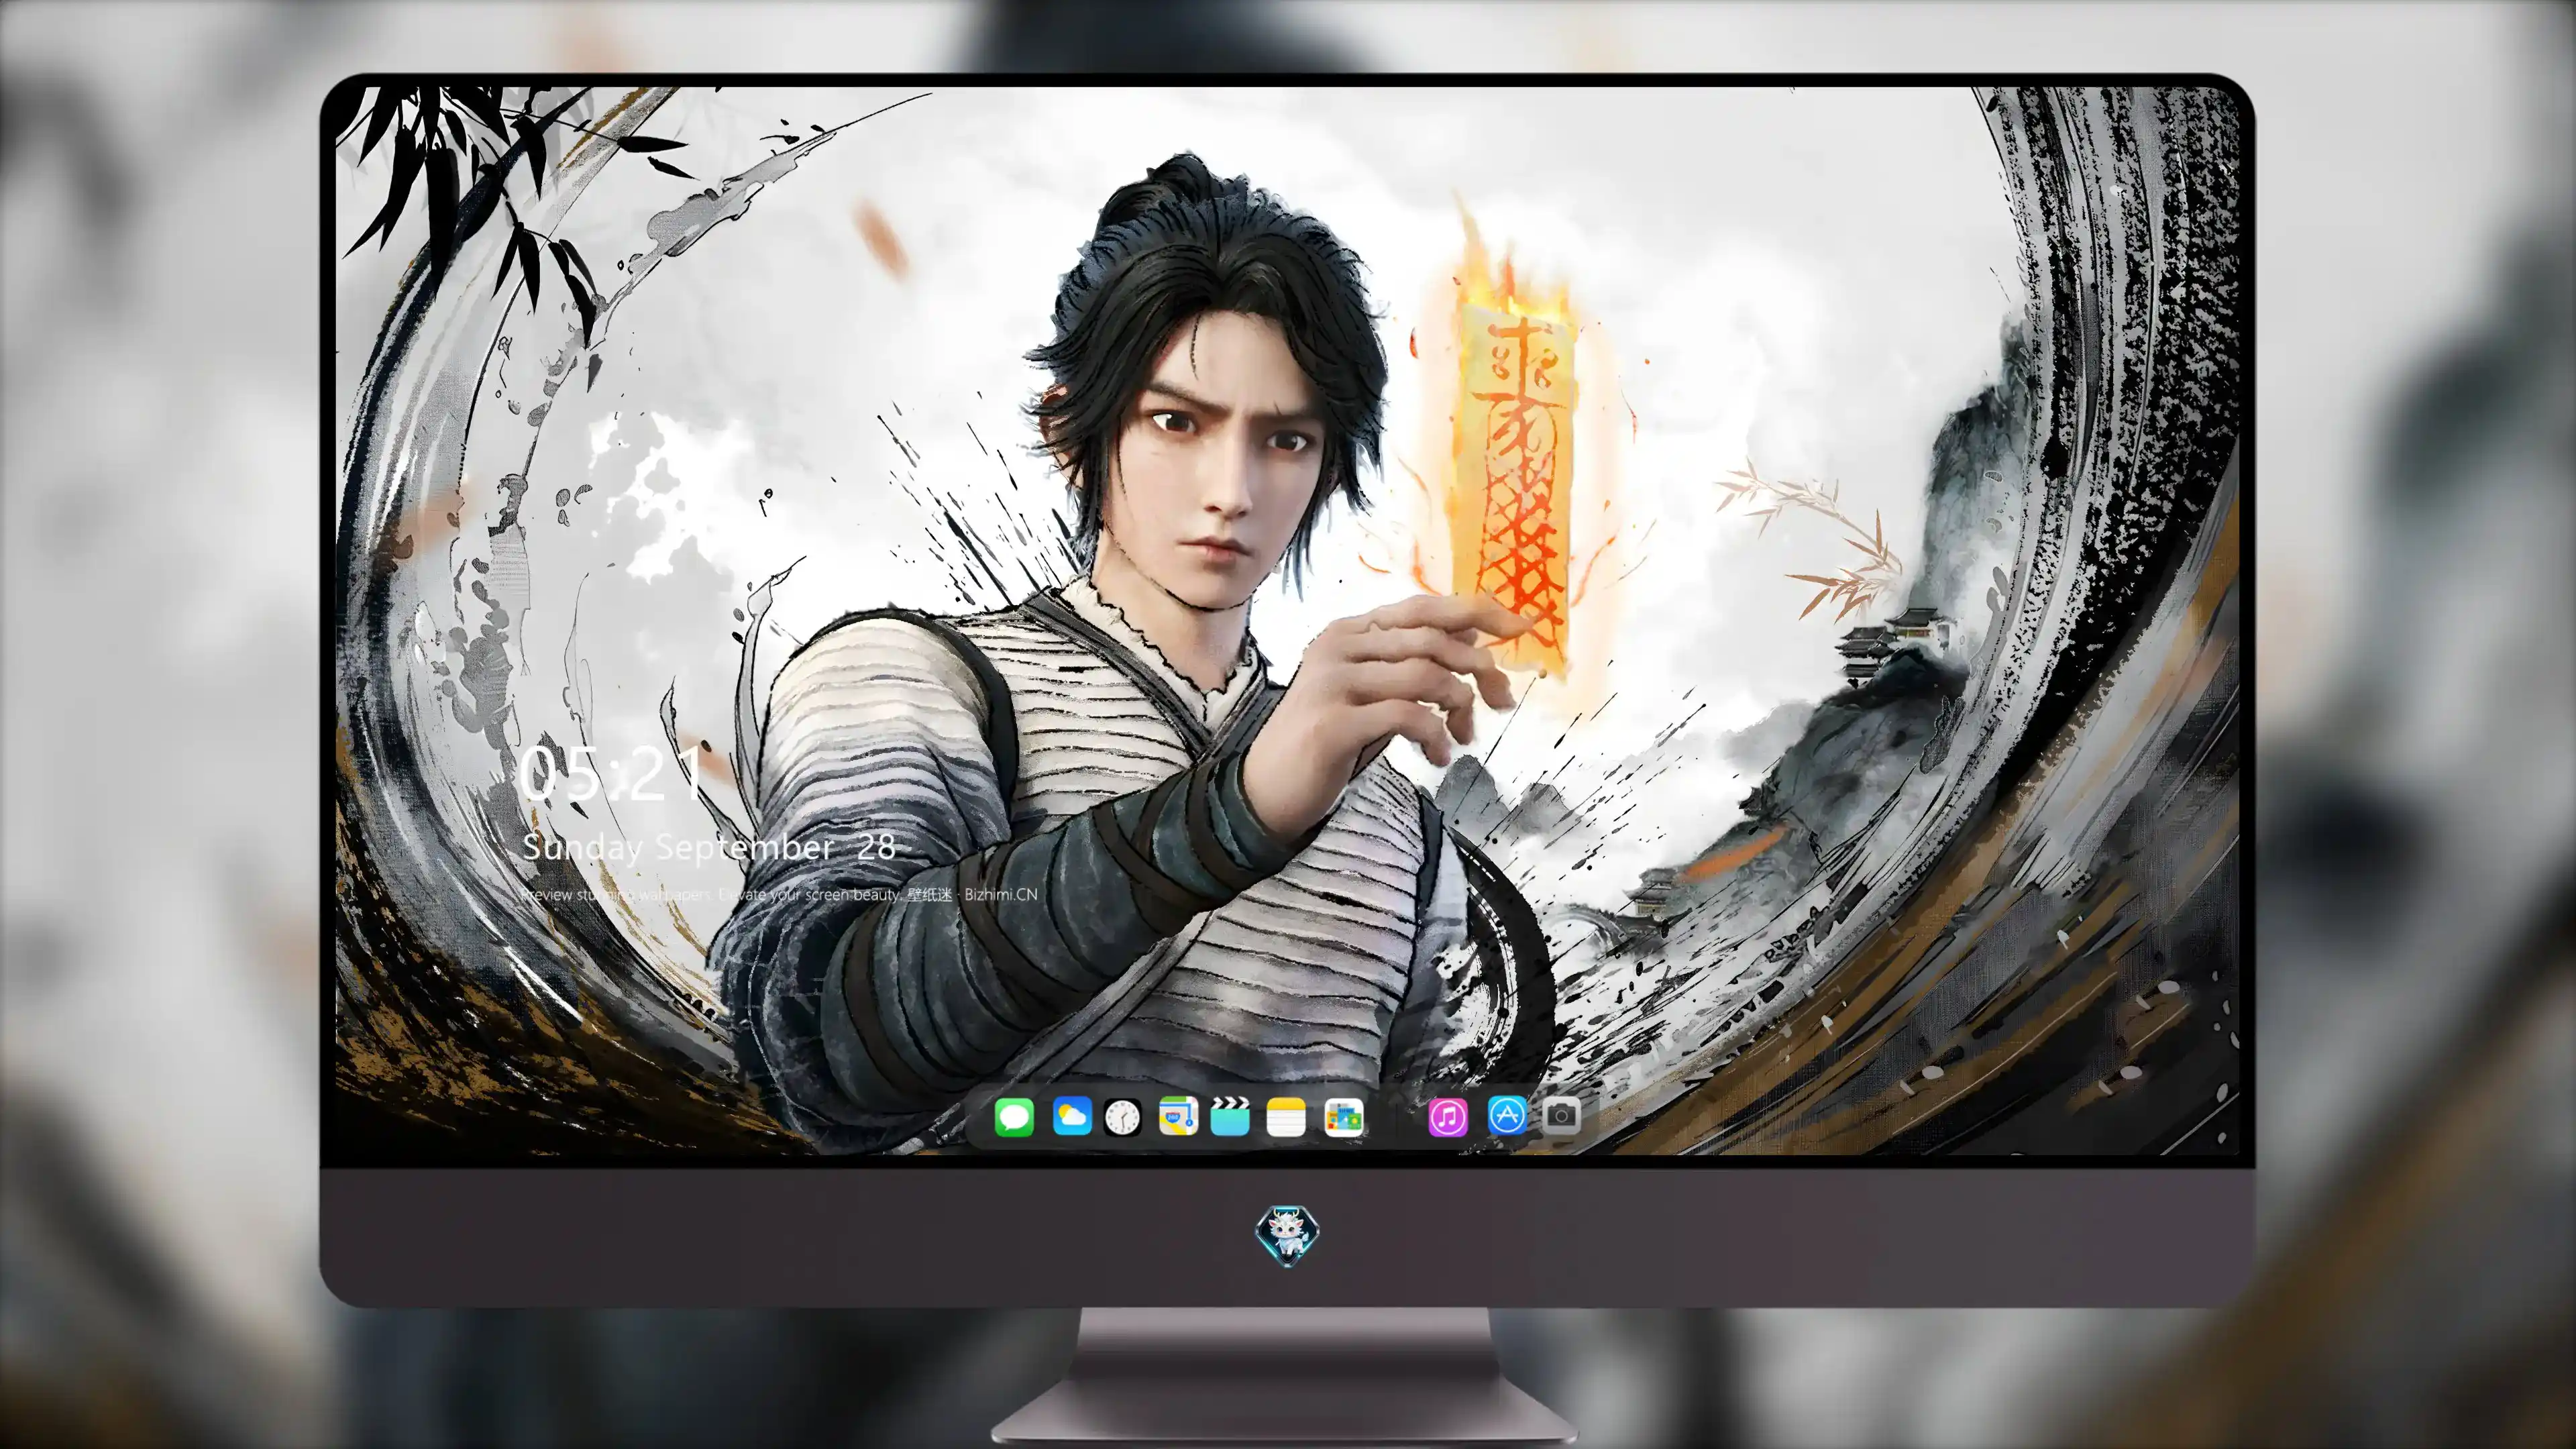Open the blue App Store icon
Viewport: 2576px width, 1449px height.
coord(1507,1116)
